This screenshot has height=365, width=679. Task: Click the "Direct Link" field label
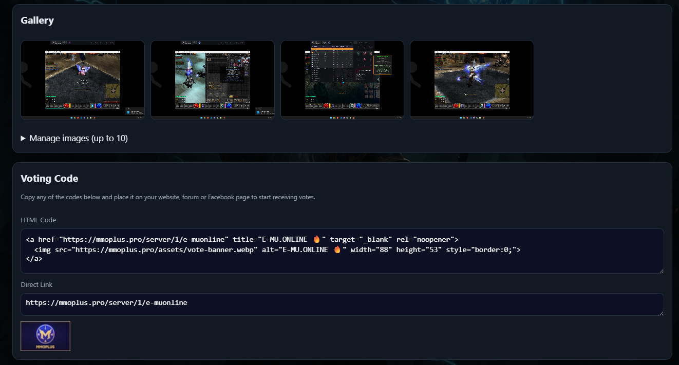(x=36, y=284)
